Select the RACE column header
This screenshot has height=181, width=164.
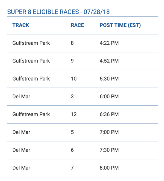click(x=77, y=25)
